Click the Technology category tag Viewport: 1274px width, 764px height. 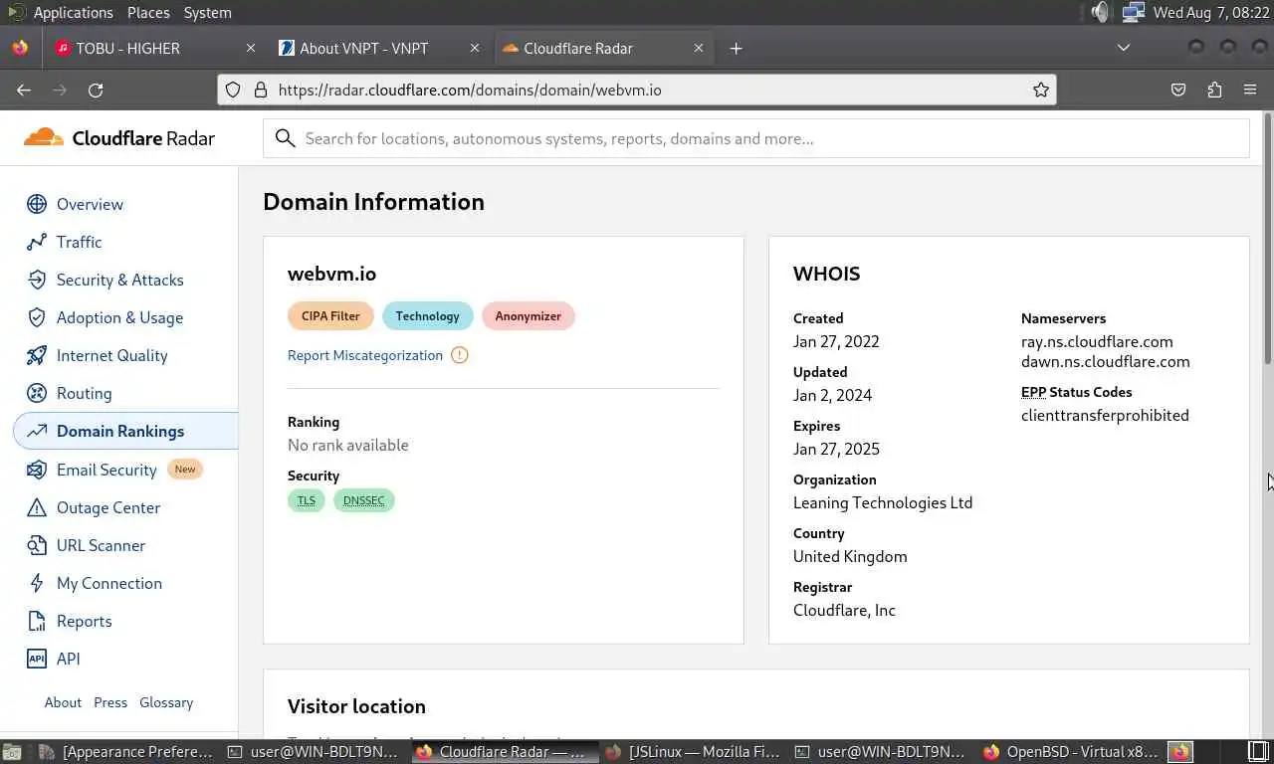(x=427, y=316)
